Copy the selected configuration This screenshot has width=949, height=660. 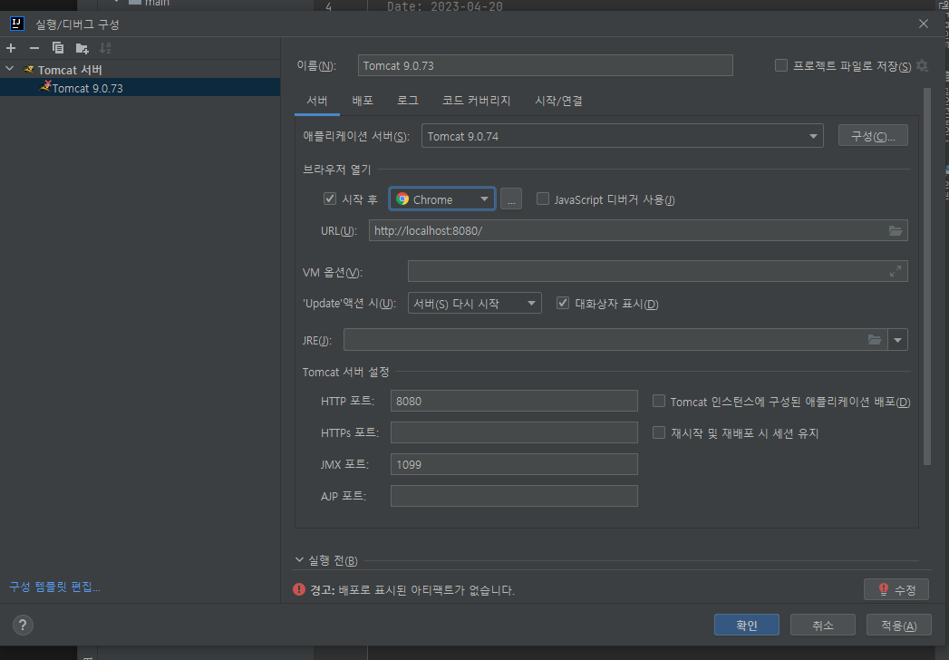pyautogui.click(x=58, y=48)
